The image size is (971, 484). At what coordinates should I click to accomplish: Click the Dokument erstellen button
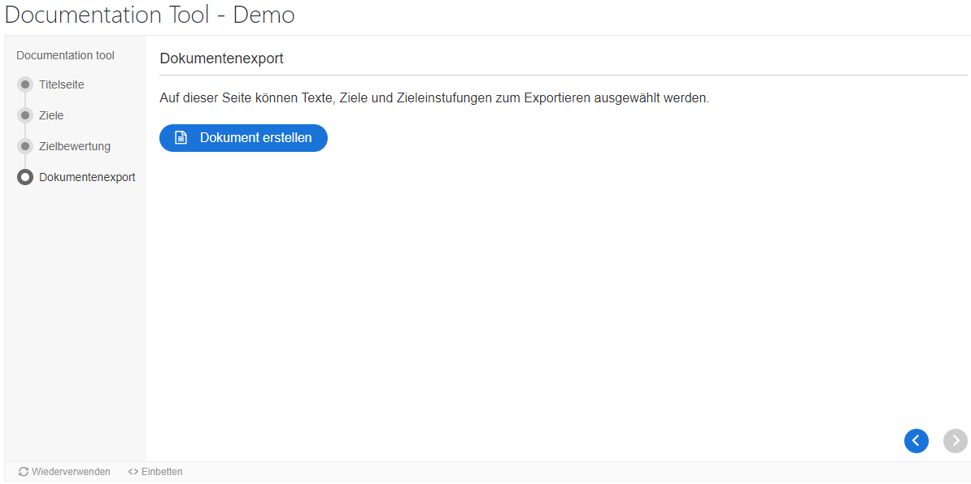pyautogui.click(x=243, y=138)
